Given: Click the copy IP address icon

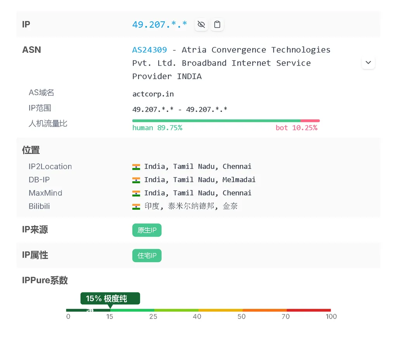Looking at the screenshot, I should click(x=217, y=24).
